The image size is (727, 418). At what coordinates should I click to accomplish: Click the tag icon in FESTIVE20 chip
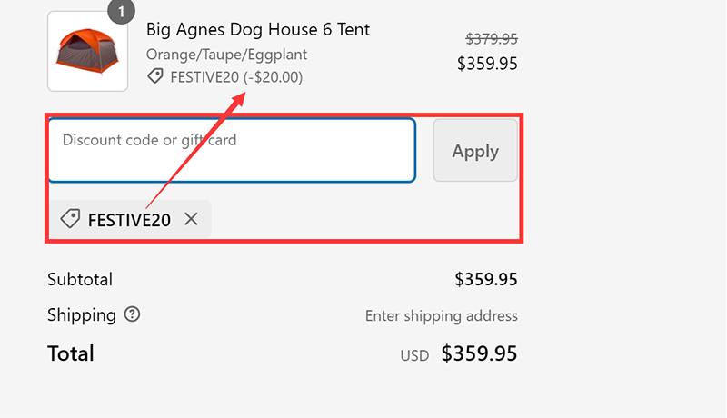[70, 219]
